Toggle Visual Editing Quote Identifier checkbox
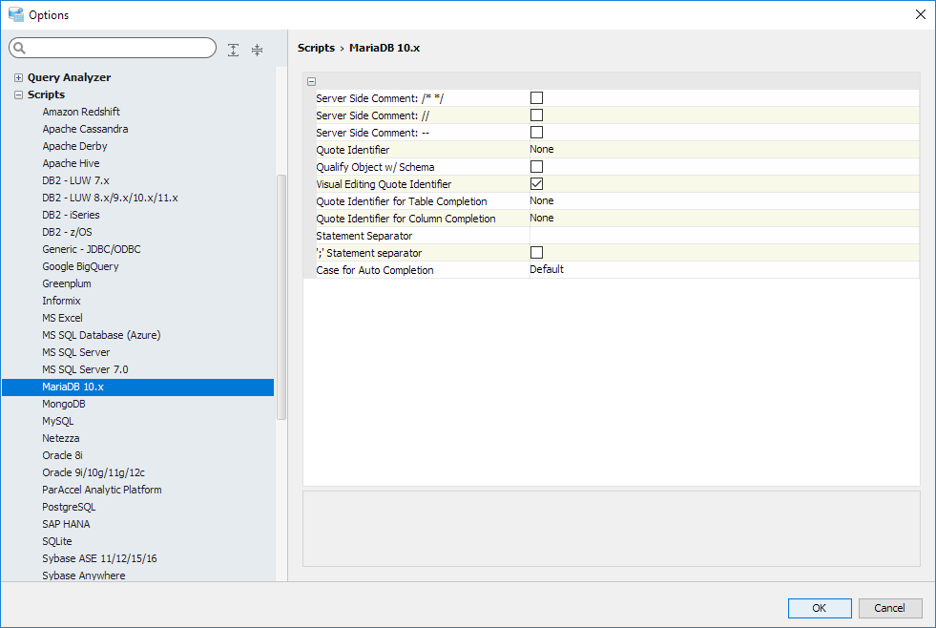Viewport: 936px width, 628px height. coord(536,183)
